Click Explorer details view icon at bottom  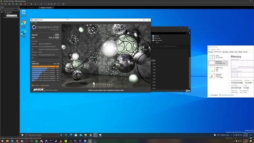pyautogui.click(x=187, y=91)
